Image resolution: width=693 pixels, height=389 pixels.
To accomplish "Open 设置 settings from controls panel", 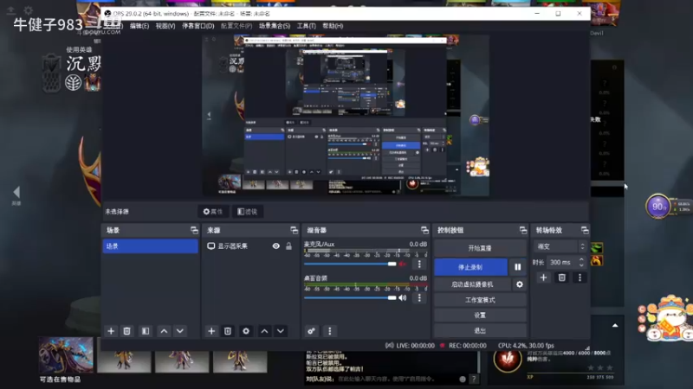I will [480, 316].
